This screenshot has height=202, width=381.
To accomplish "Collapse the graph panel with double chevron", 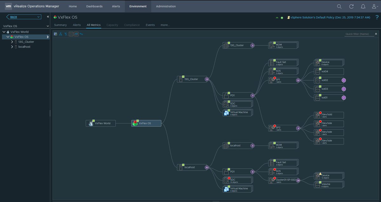I will (376, 34).
